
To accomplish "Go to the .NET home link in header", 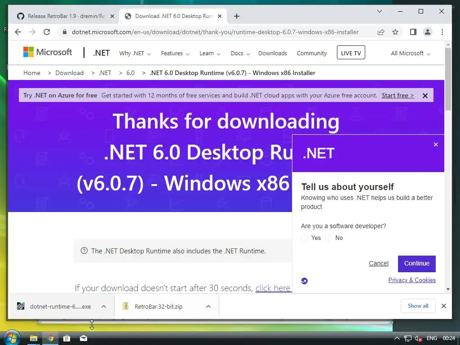I will tap(101, 53).
